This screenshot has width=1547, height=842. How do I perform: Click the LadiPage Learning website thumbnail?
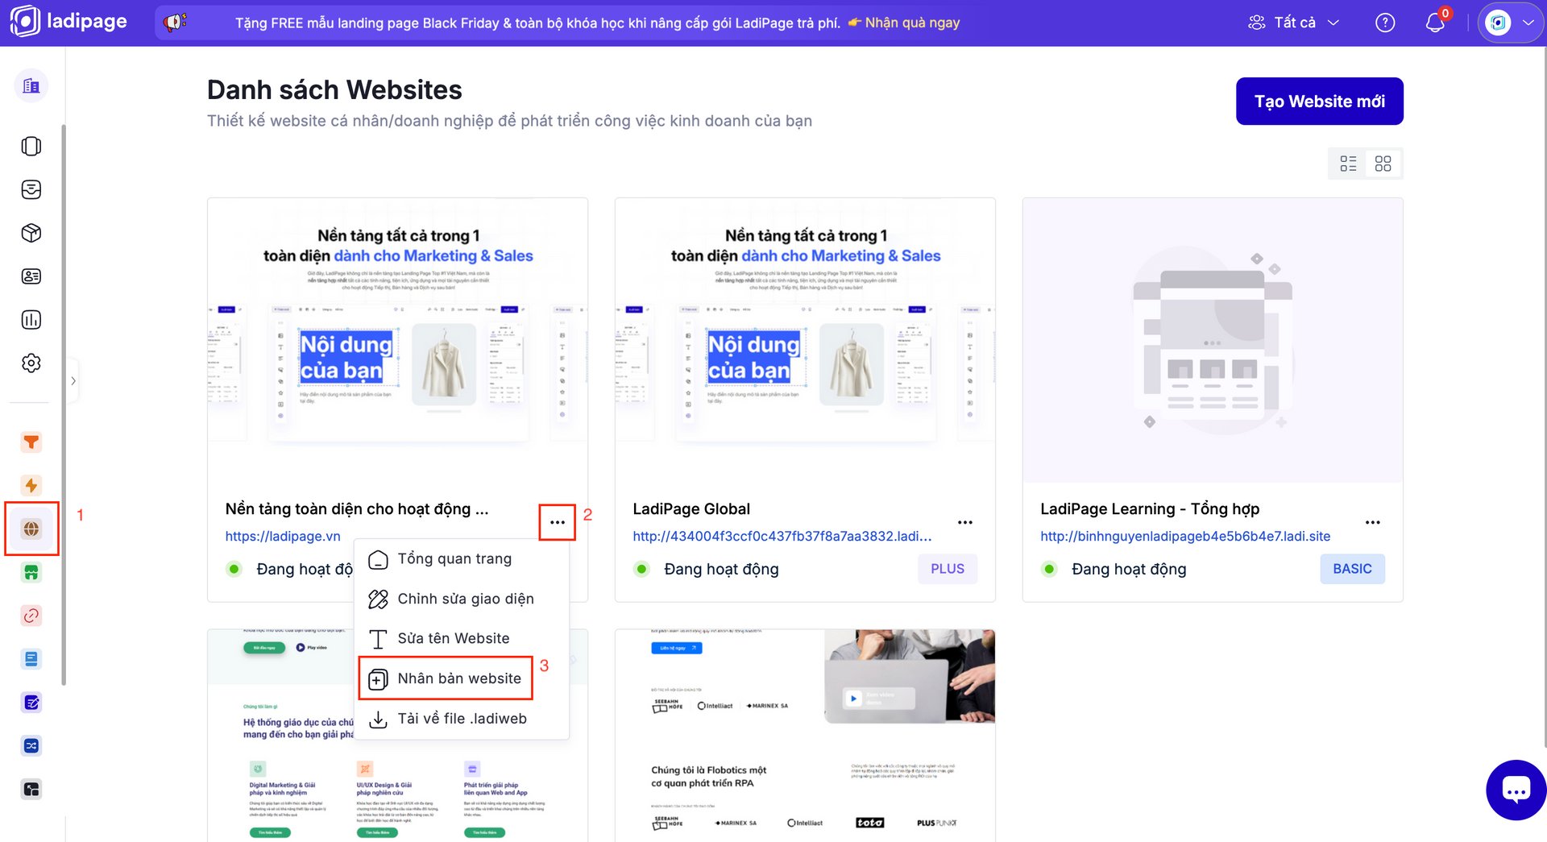click(x=1212, y=341)
